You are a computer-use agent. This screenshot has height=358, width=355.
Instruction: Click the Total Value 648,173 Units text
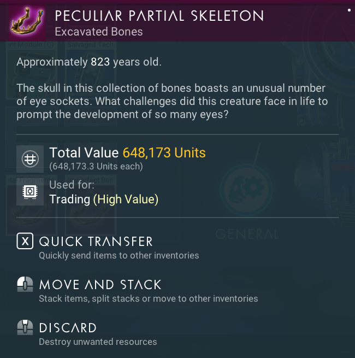tap(127, 153)
